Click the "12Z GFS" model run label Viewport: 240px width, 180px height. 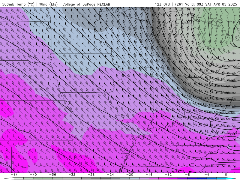tap(162, 4)
